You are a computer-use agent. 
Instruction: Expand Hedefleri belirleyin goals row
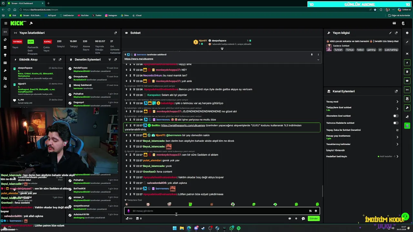(397, 157)
